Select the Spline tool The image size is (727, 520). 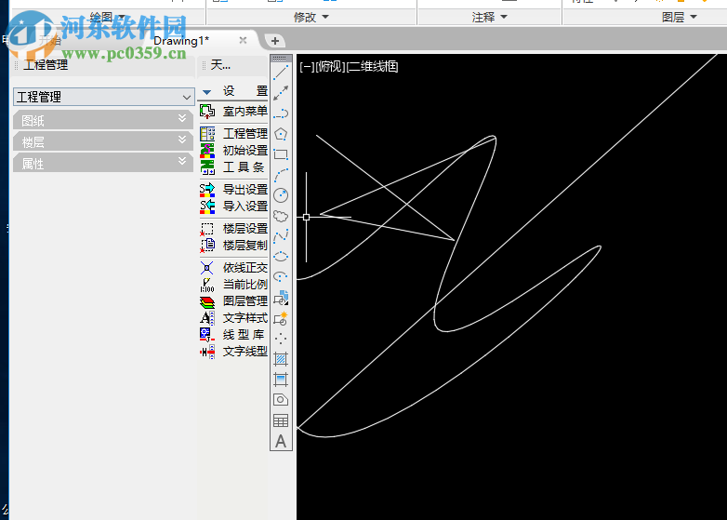(x=281, y=236)
